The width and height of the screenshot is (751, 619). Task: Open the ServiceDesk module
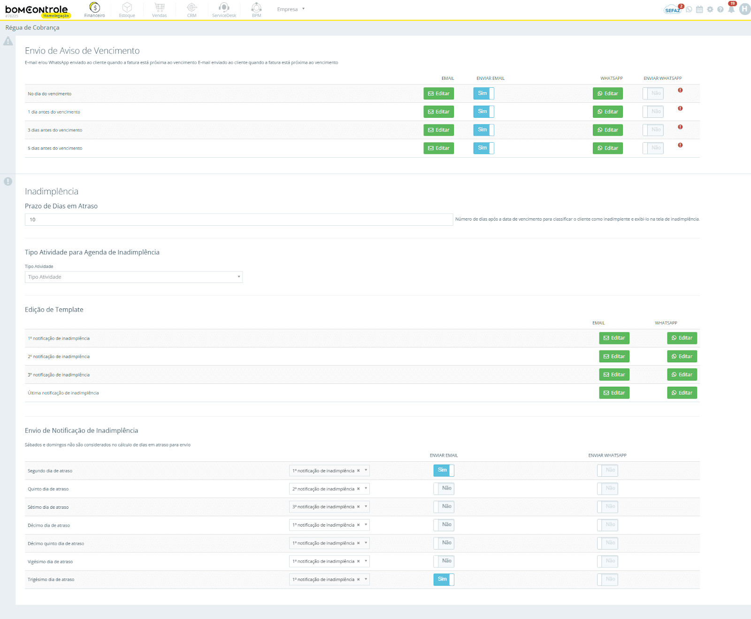pos(224,10)
